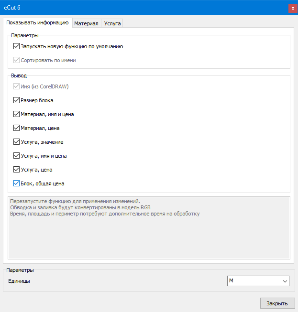298x312 pixels.
Task: Toggle Запускать новую функцию по умолчанию checkbox
Action: pyautogui.click(x=17, y=47)
